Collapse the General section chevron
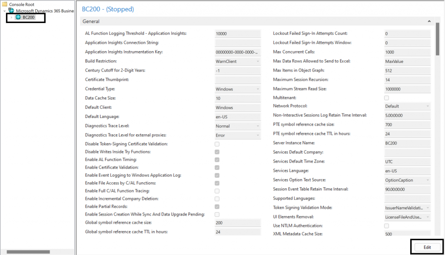This screenshot has width=445, height=255. tap(429, 21)
